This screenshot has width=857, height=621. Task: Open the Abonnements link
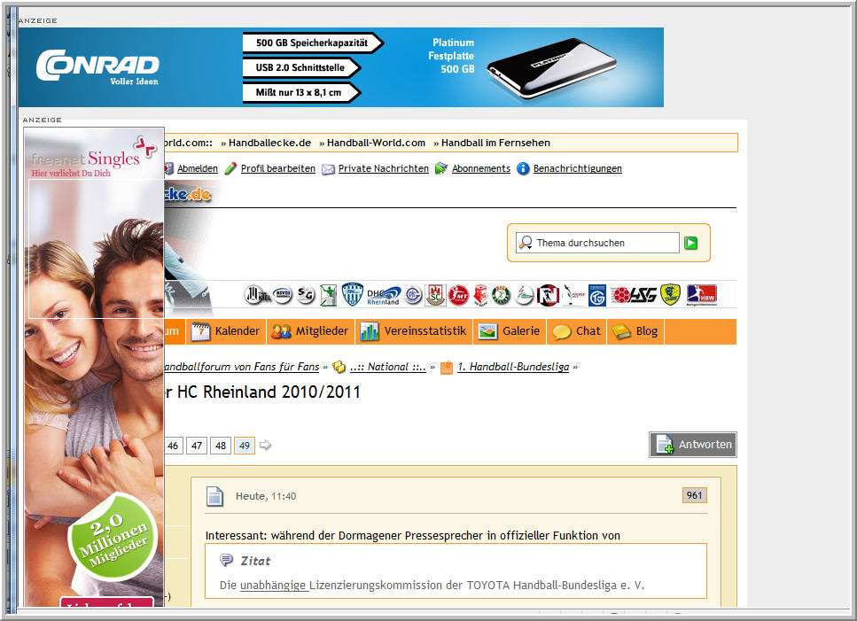[x=480, y=168]
